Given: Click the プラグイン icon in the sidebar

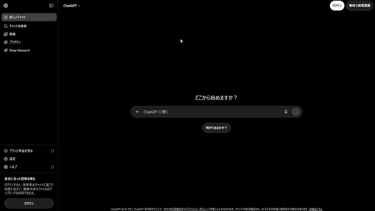Looking at the screenshot, I should 6,42.
